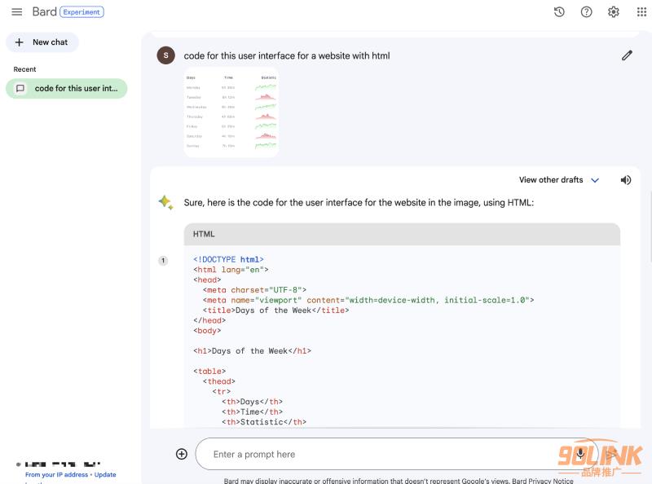
Task: Open the Google apps grid
Action: [x=641, y=11]
